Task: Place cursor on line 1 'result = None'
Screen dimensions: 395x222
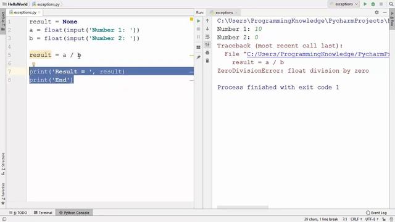Action: 53,22
